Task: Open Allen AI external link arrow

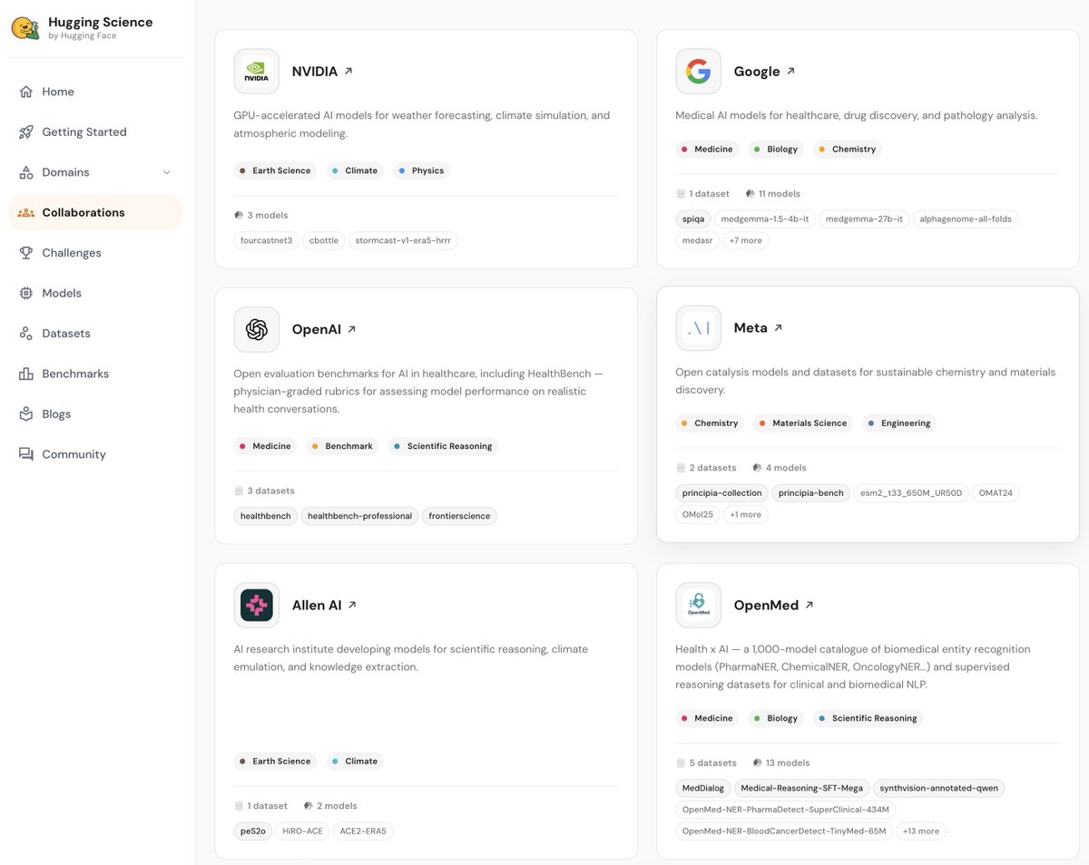Action: click(x=352, y=605)
